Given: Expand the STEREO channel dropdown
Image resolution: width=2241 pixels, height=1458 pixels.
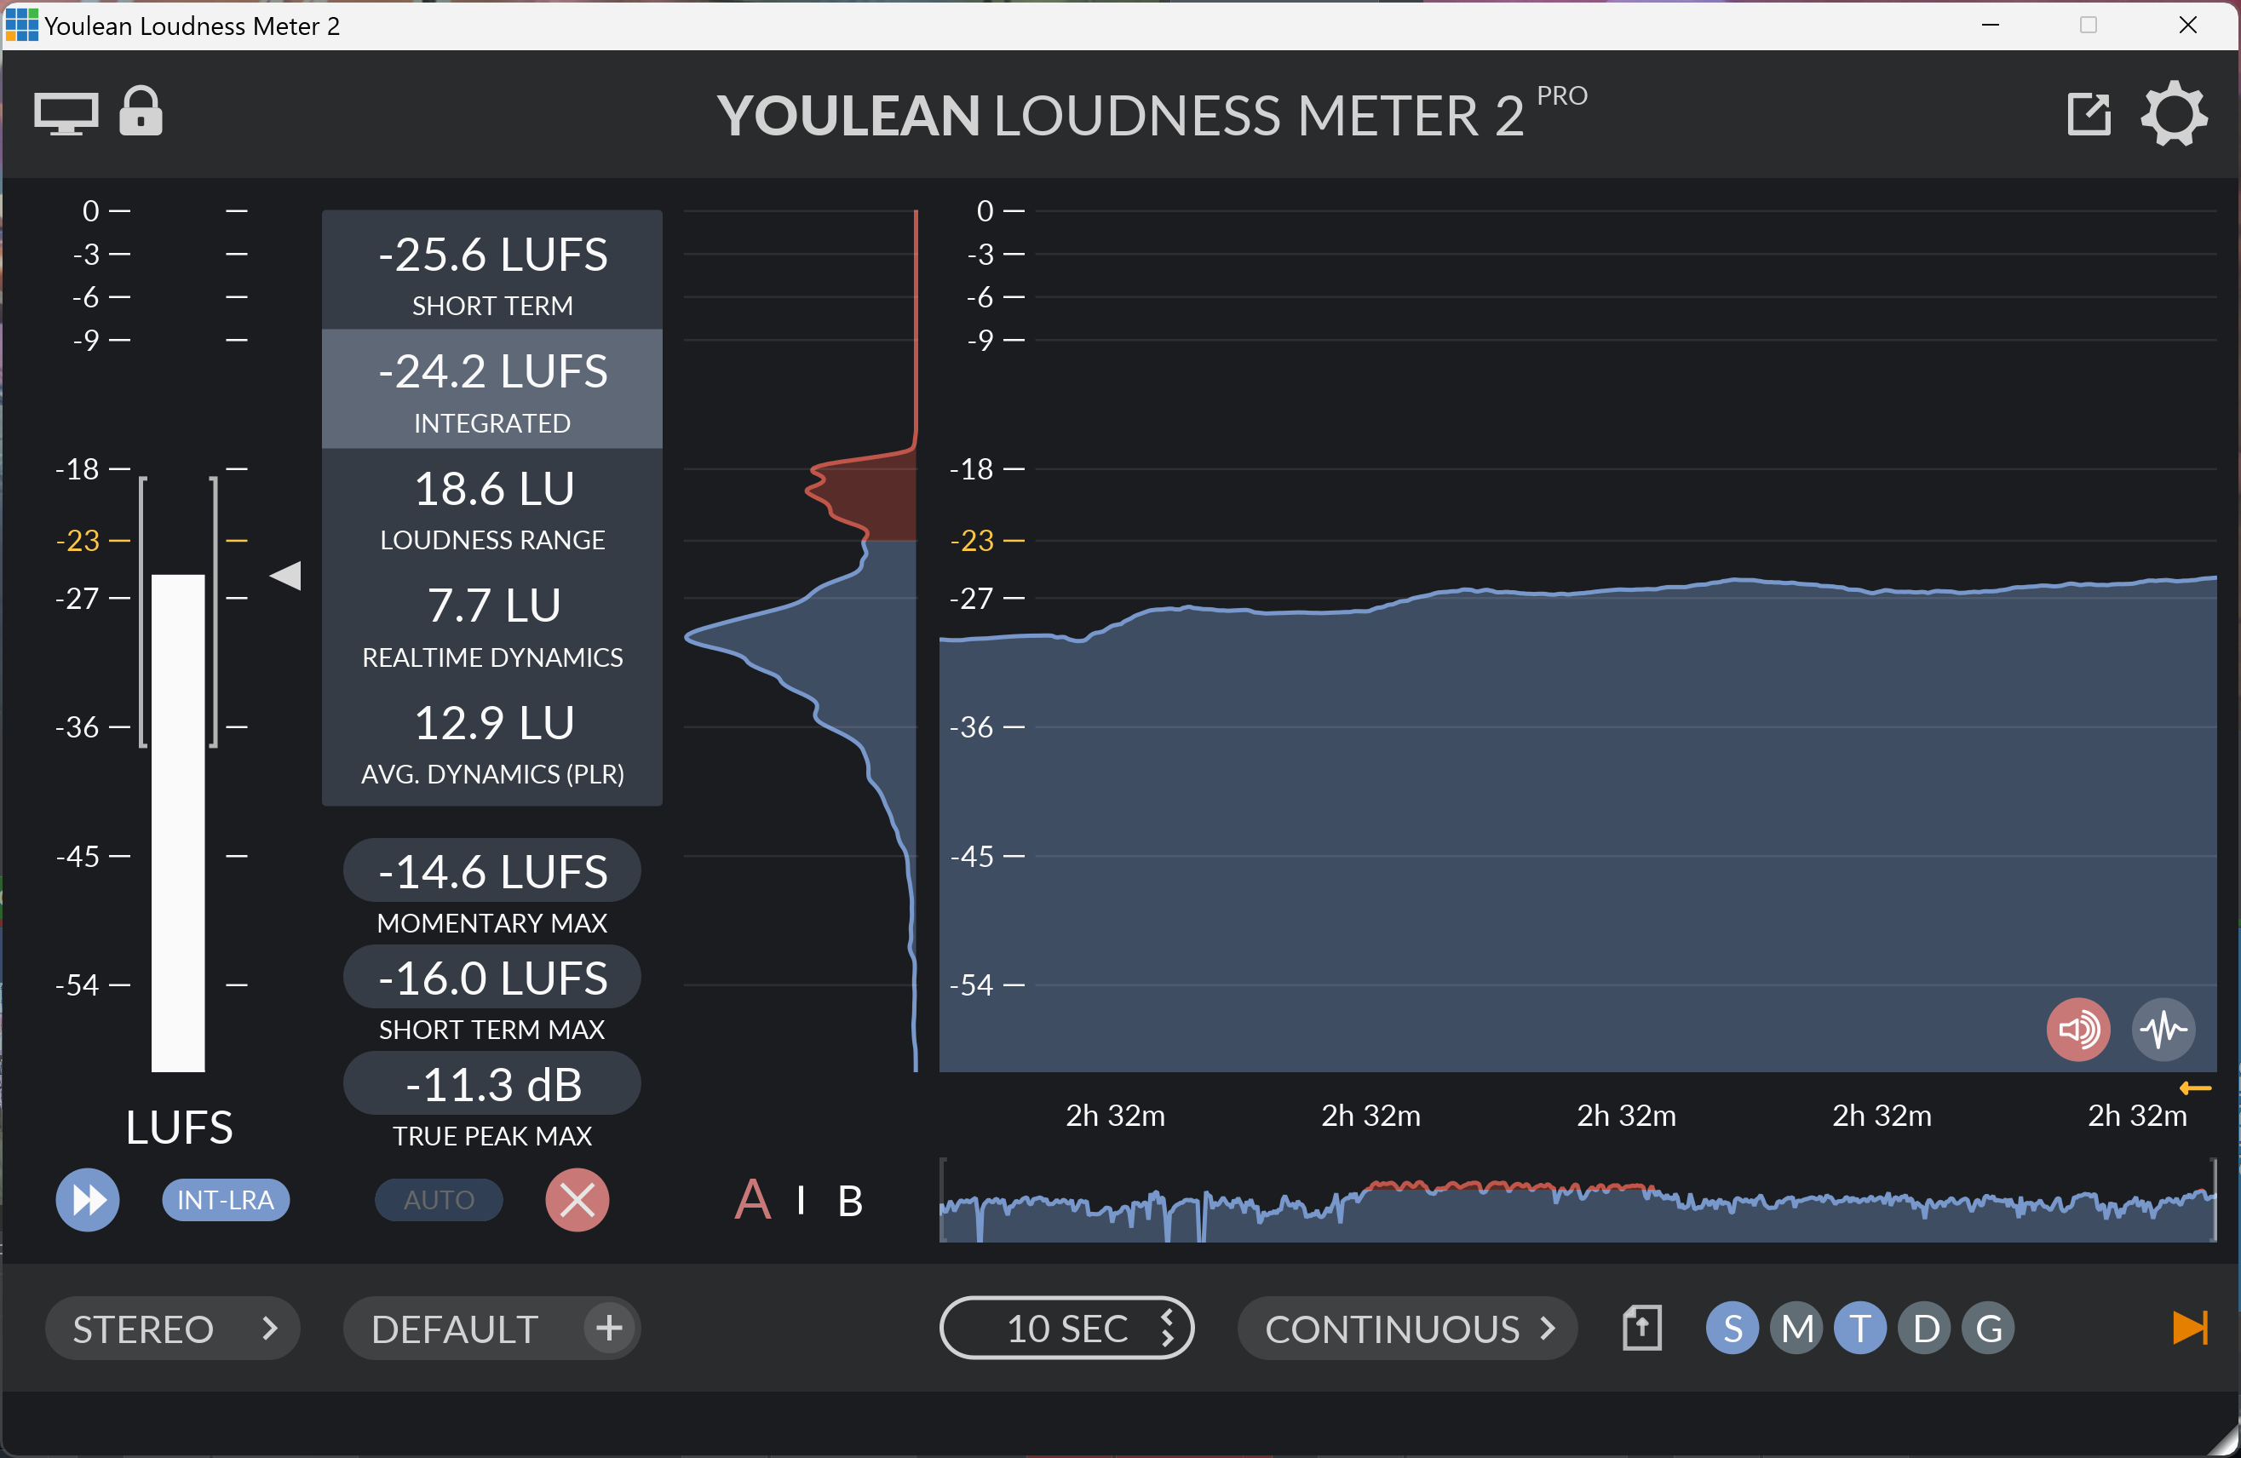Looking at the screenshot, I should coord(172,1328).
